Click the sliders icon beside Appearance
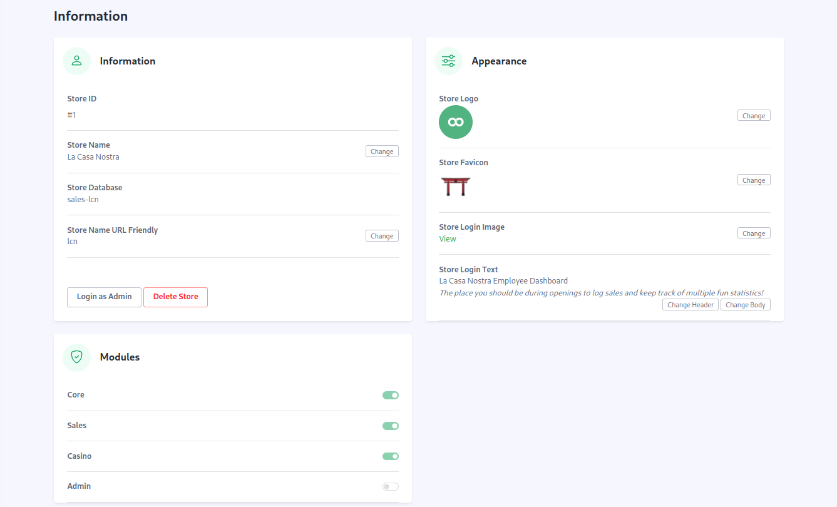The height and width of the screenshot is (507, 837). tap(448, 61)
